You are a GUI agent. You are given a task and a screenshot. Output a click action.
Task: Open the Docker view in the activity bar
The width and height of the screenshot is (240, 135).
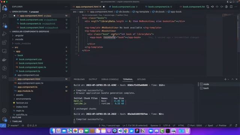coord(4,60)
